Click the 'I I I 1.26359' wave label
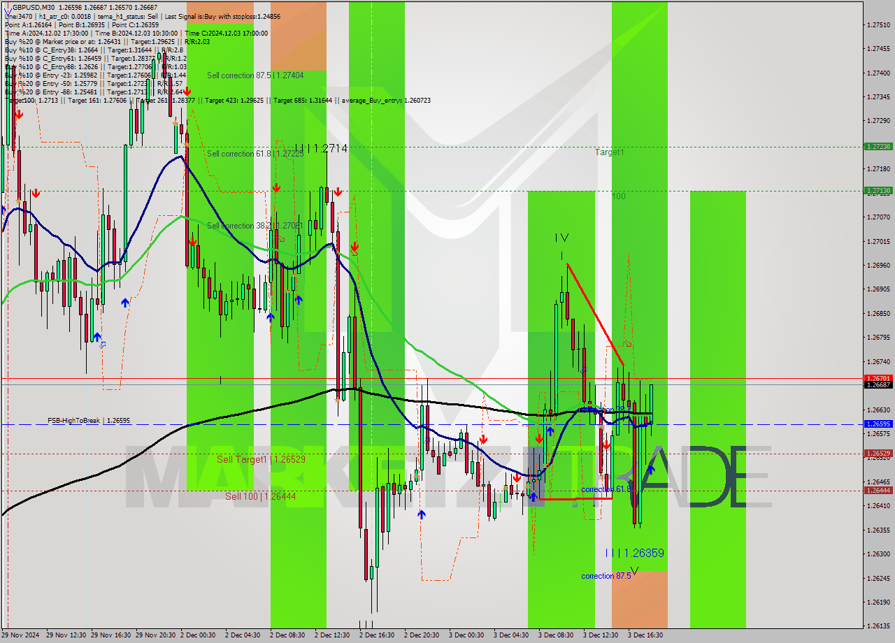This screenshot has height=643, width=895. 634,553
